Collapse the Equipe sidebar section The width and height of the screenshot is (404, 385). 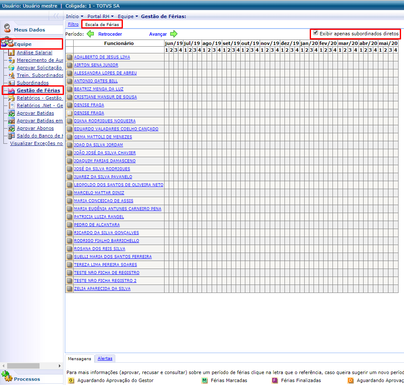(x=23, y=44)
